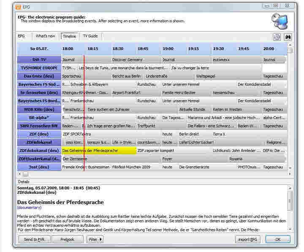Click the export EPG button
The width and height of the screenshot is (304, 252).
[247, 239]
